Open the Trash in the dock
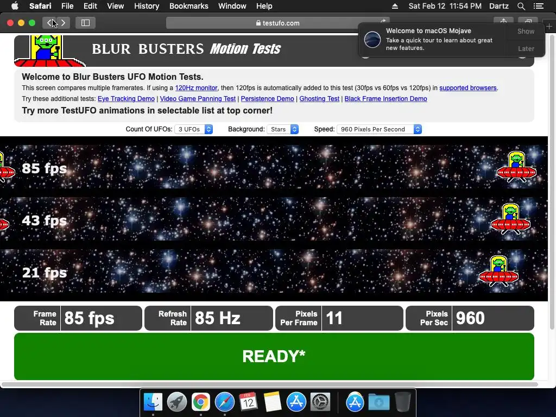The image size is (556, 417). point(403,402)
